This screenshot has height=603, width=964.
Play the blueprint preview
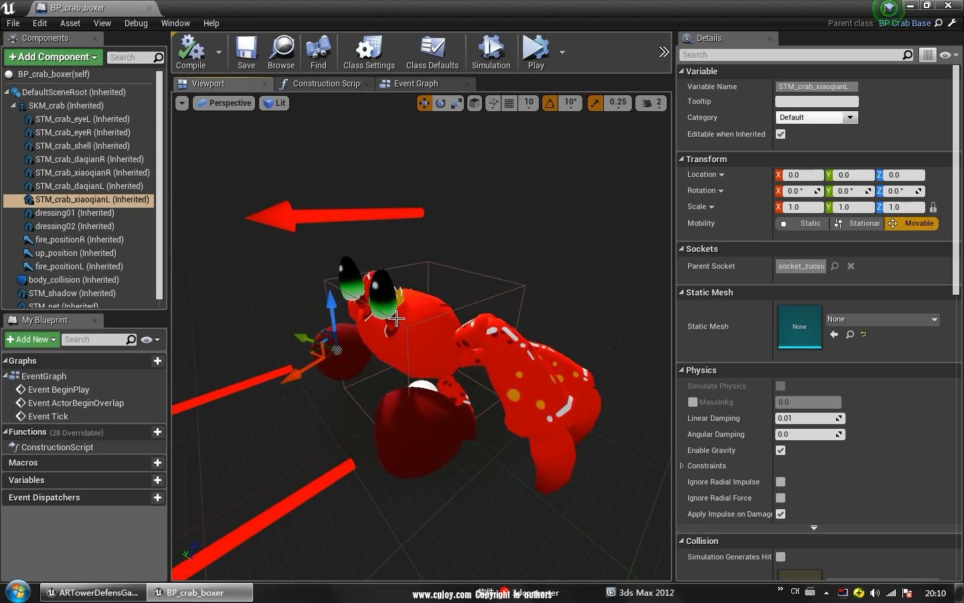536,53
